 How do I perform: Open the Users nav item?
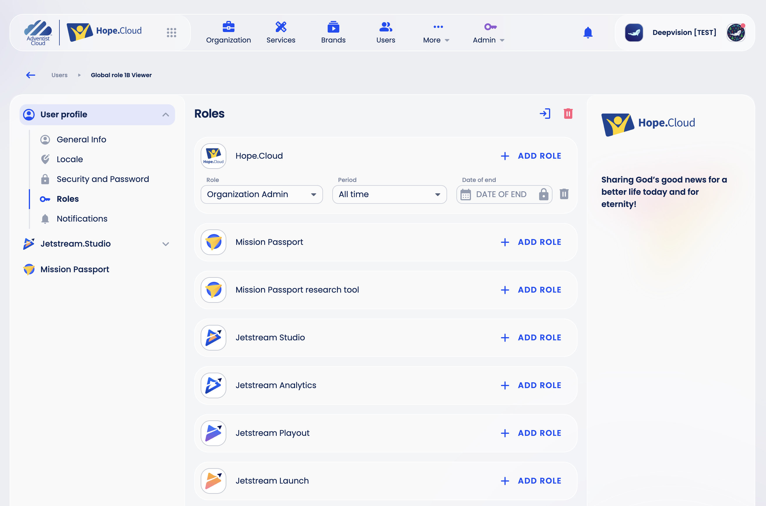[x=386, y=33]
